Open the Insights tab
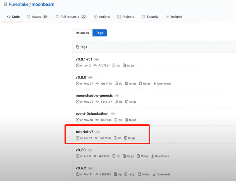 coord(174,17)
